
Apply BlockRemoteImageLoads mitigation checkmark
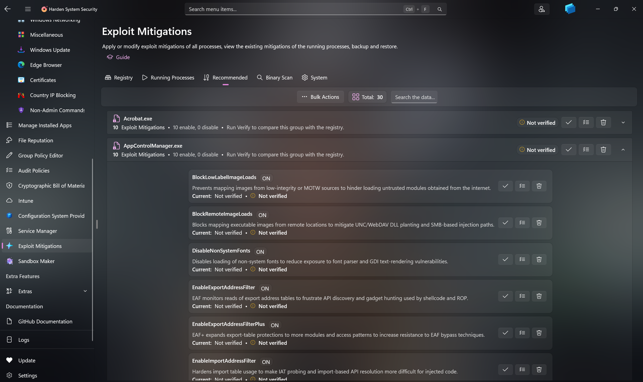pyautogui.click(x=505, y=223)
